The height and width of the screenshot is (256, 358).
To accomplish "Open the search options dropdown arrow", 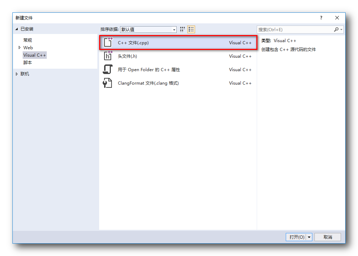I will (341, 29).
